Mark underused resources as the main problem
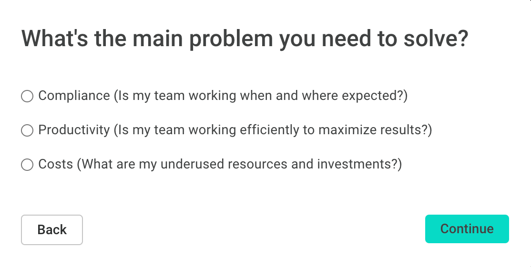Screen dimensions: 531x267 click(27, 165)
